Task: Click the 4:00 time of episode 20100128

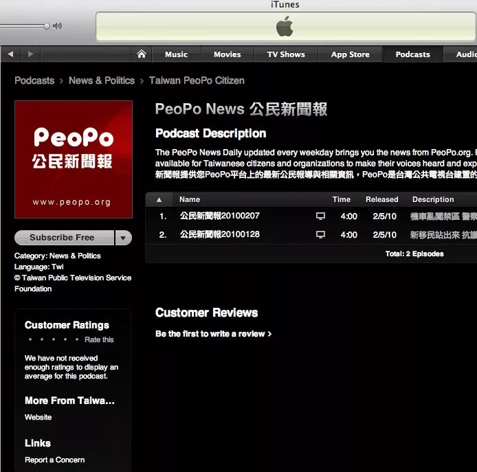Action: [349, 235]
